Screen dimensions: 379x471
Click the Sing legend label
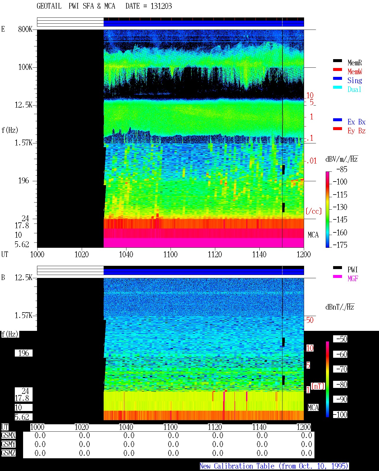pos(355,80)
